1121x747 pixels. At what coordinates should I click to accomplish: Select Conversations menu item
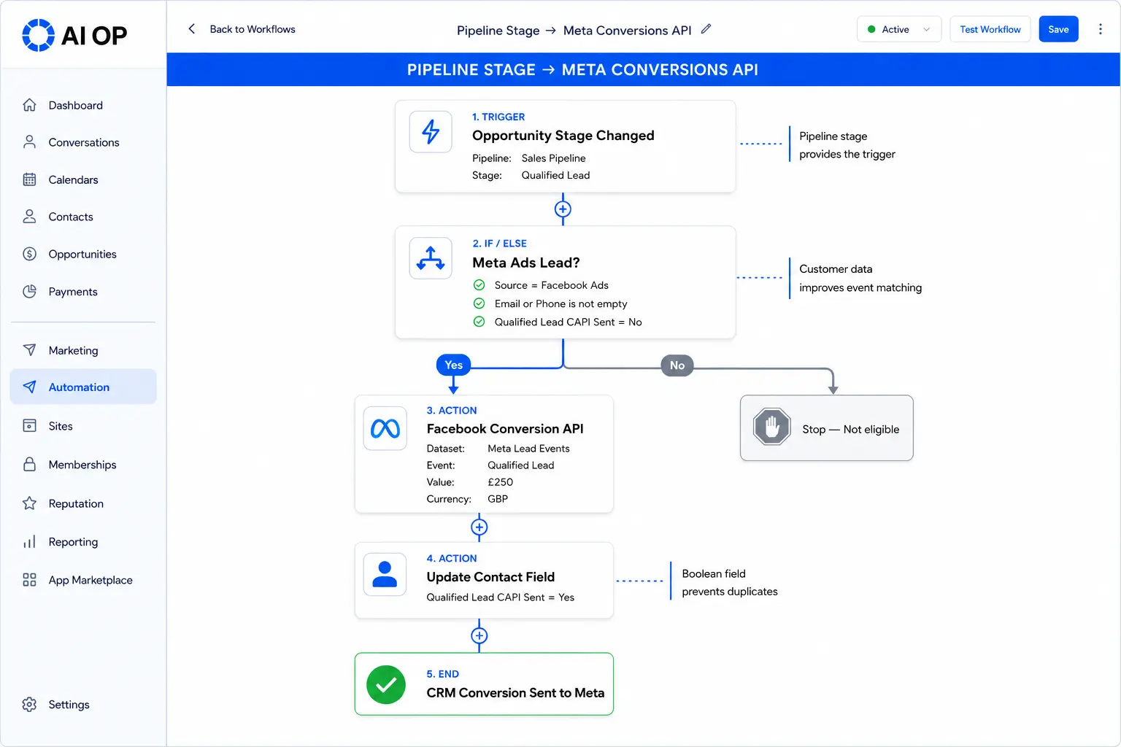coord(83,142)
